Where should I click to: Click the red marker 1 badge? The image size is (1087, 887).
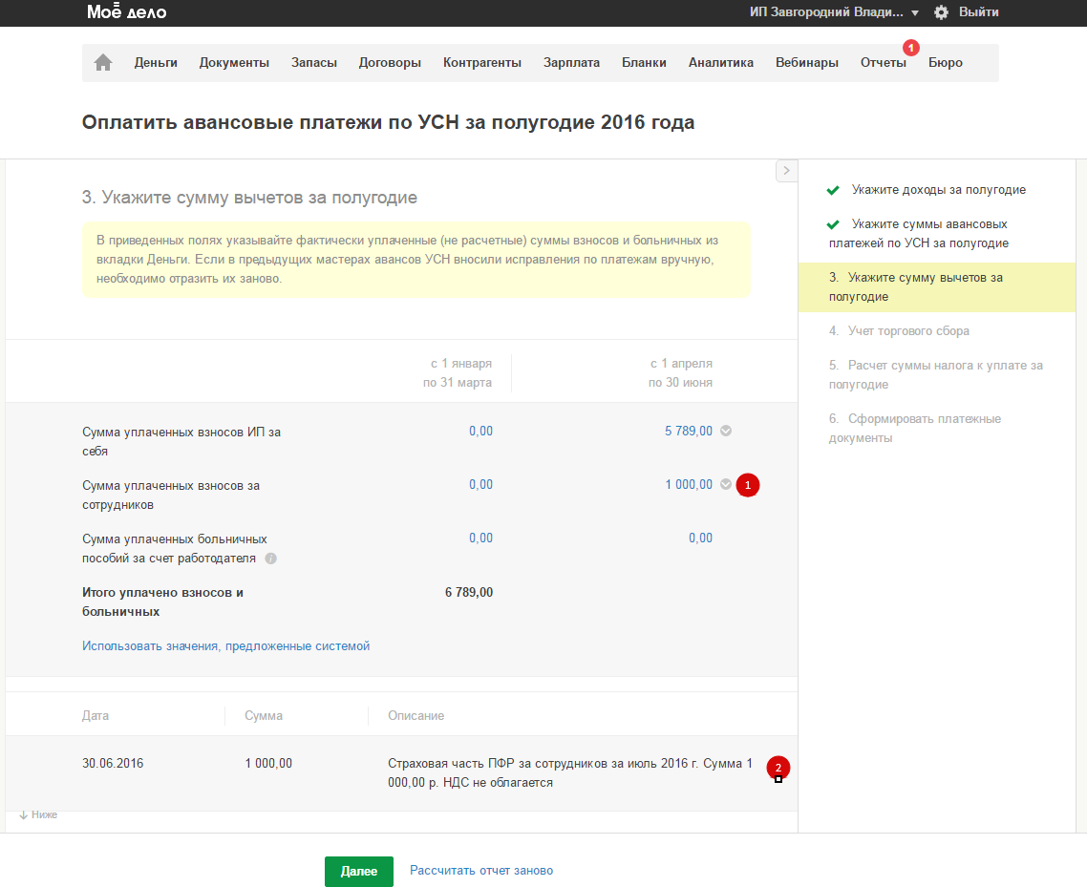[x=748, y=485]
